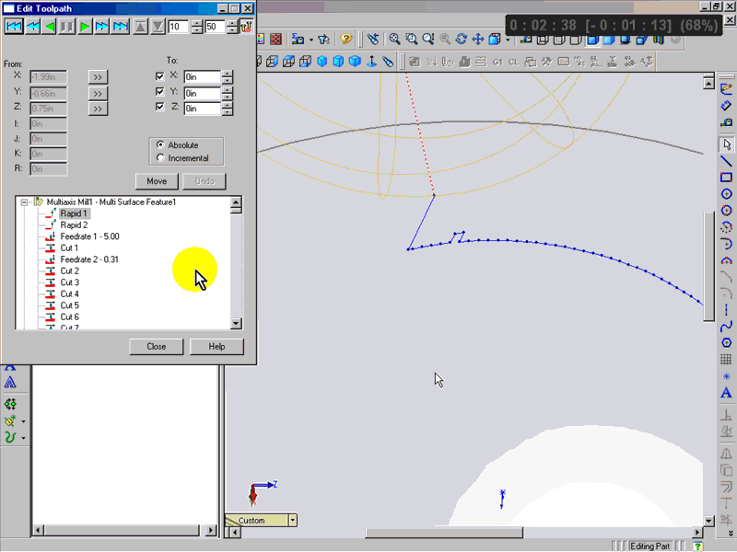Click the G1 toolbar icon
The height and width of the screenshot is (552, 737).
497,62
